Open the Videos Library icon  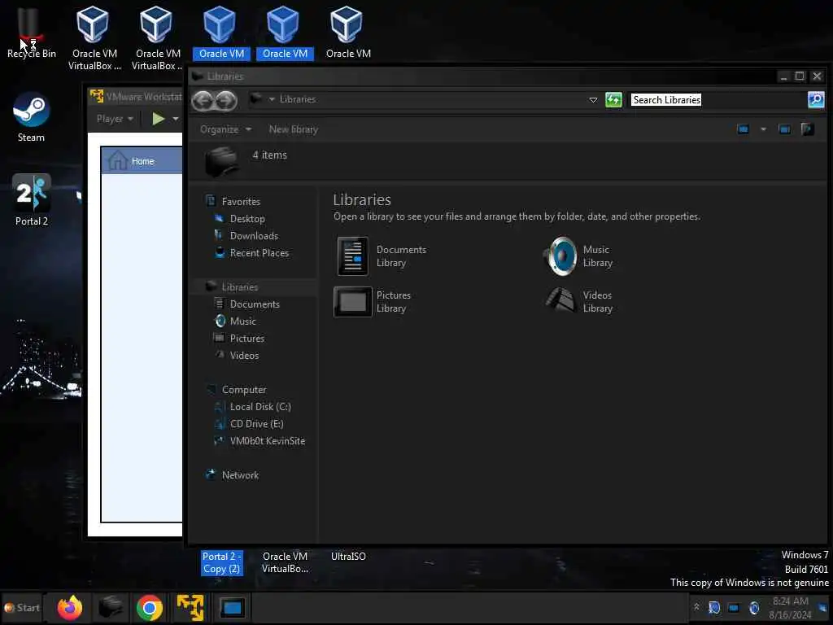[579, 301]
